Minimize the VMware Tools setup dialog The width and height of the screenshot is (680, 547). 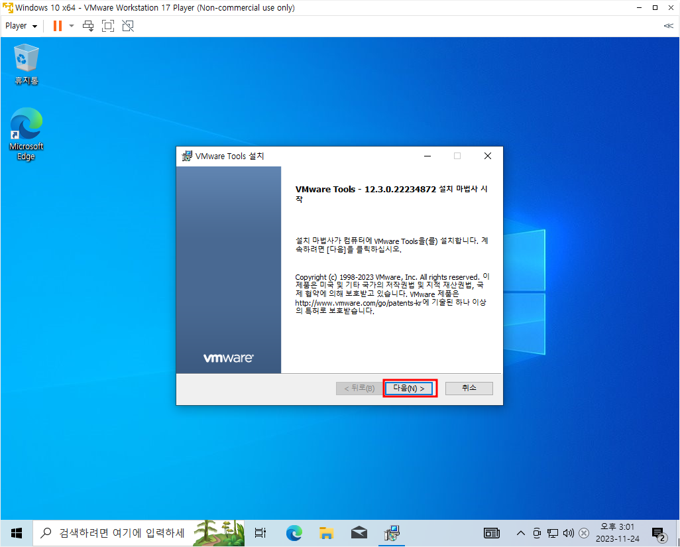point(427,156)
